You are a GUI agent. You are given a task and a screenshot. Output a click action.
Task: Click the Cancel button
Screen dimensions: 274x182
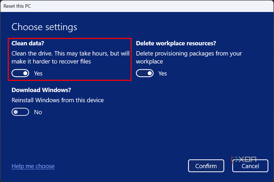(x=250, y=166)
